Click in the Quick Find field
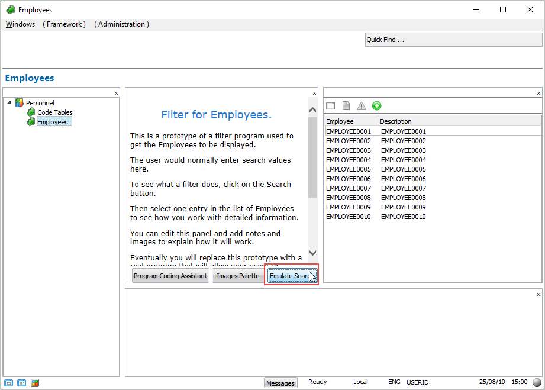Viewport: 545px width, 390px height. [x=453, y=40]
